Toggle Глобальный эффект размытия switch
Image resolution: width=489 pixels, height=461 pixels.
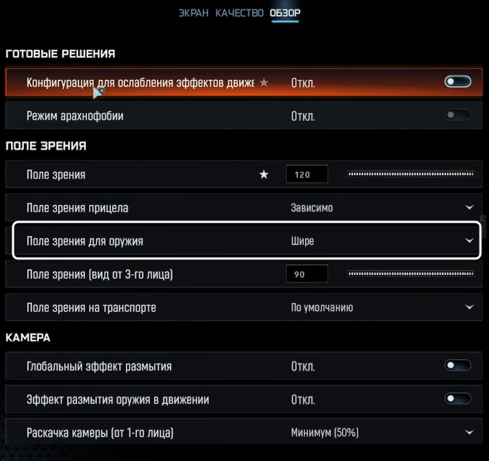[x=458, y=366]
